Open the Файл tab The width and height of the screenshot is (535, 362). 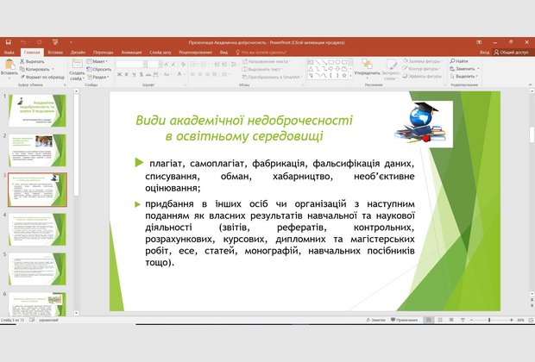coord(9,53)
